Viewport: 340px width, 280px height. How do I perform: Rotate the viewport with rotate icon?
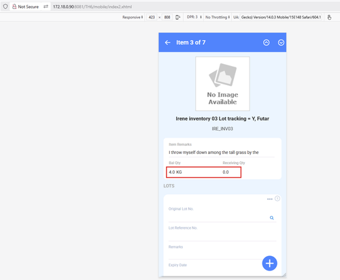tap(178, 17)
